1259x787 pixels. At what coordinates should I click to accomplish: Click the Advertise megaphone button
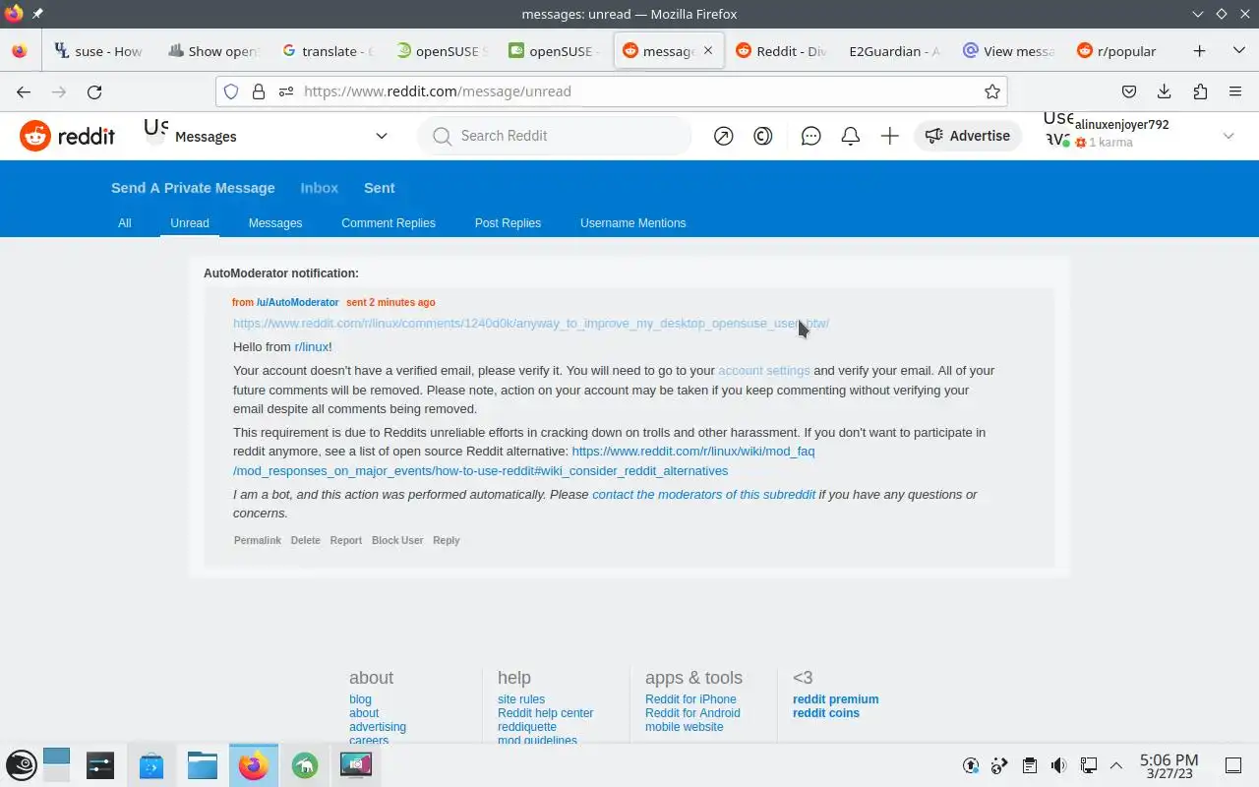pos(968,136)
